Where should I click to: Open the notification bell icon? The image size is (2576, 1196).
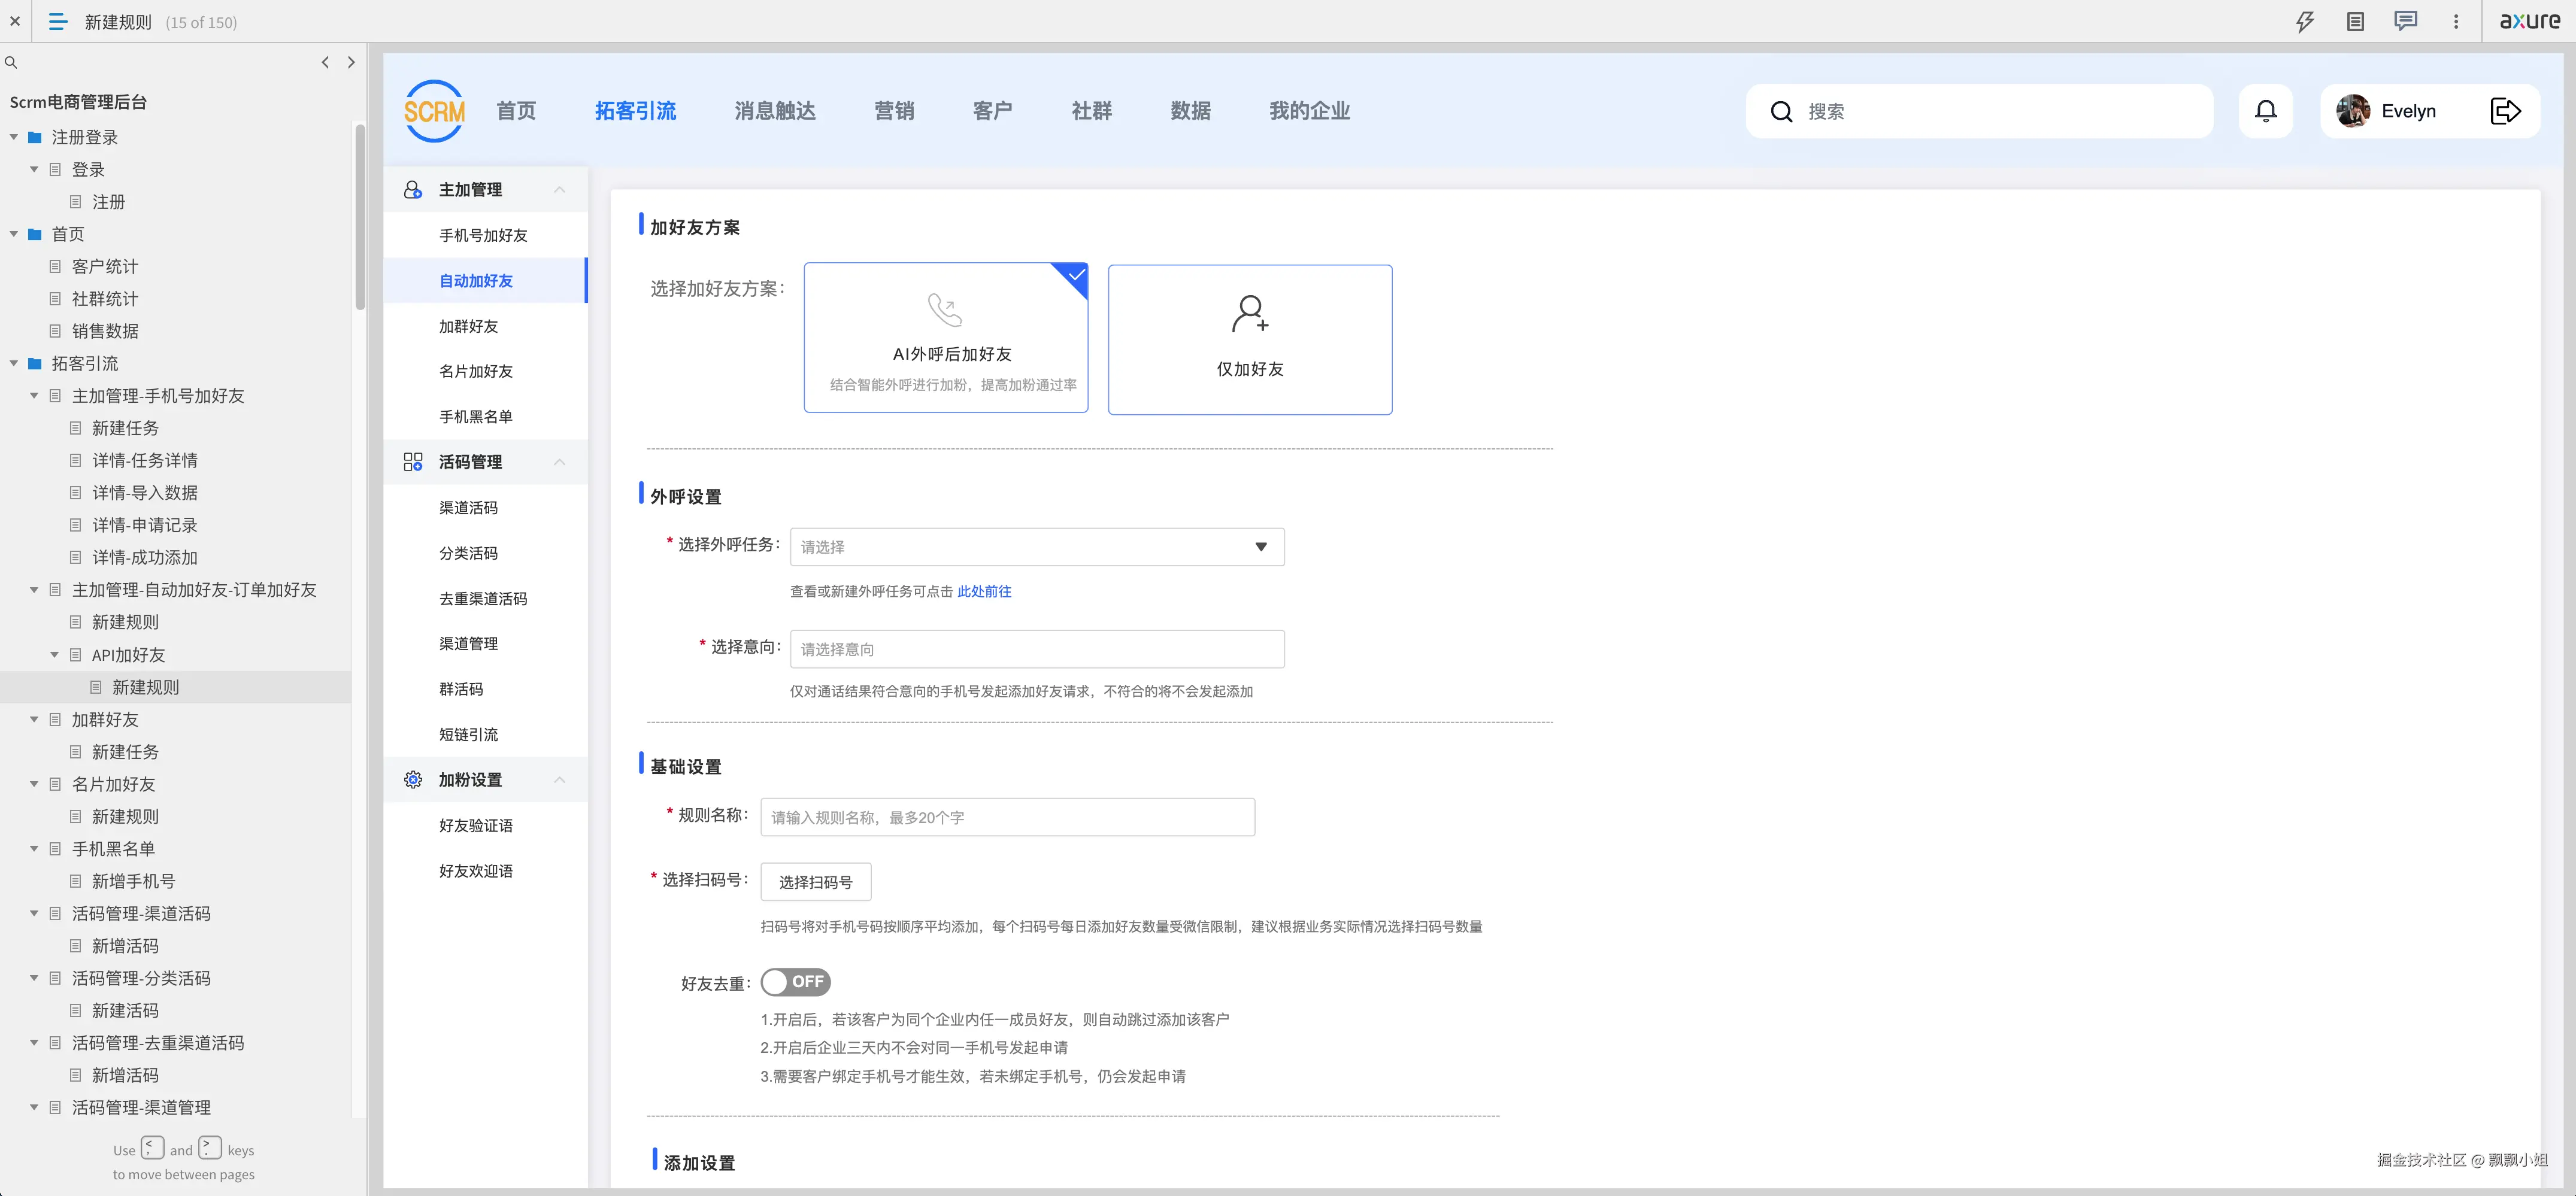pyautogui.click(x=2266, y=111)
